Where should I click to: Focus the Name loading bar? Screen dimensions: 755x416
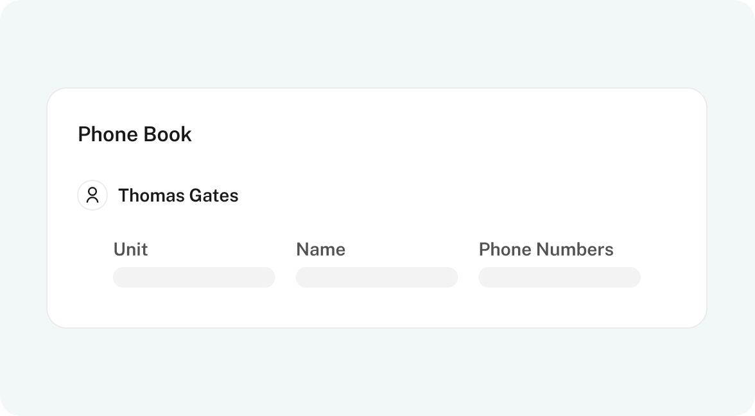(376, 277)
